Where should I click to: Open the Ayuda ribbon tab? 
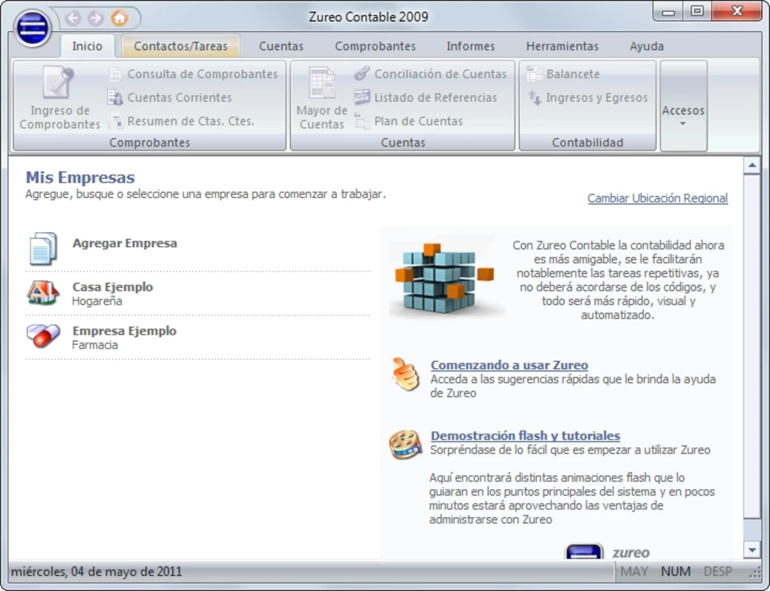(647, 47)
